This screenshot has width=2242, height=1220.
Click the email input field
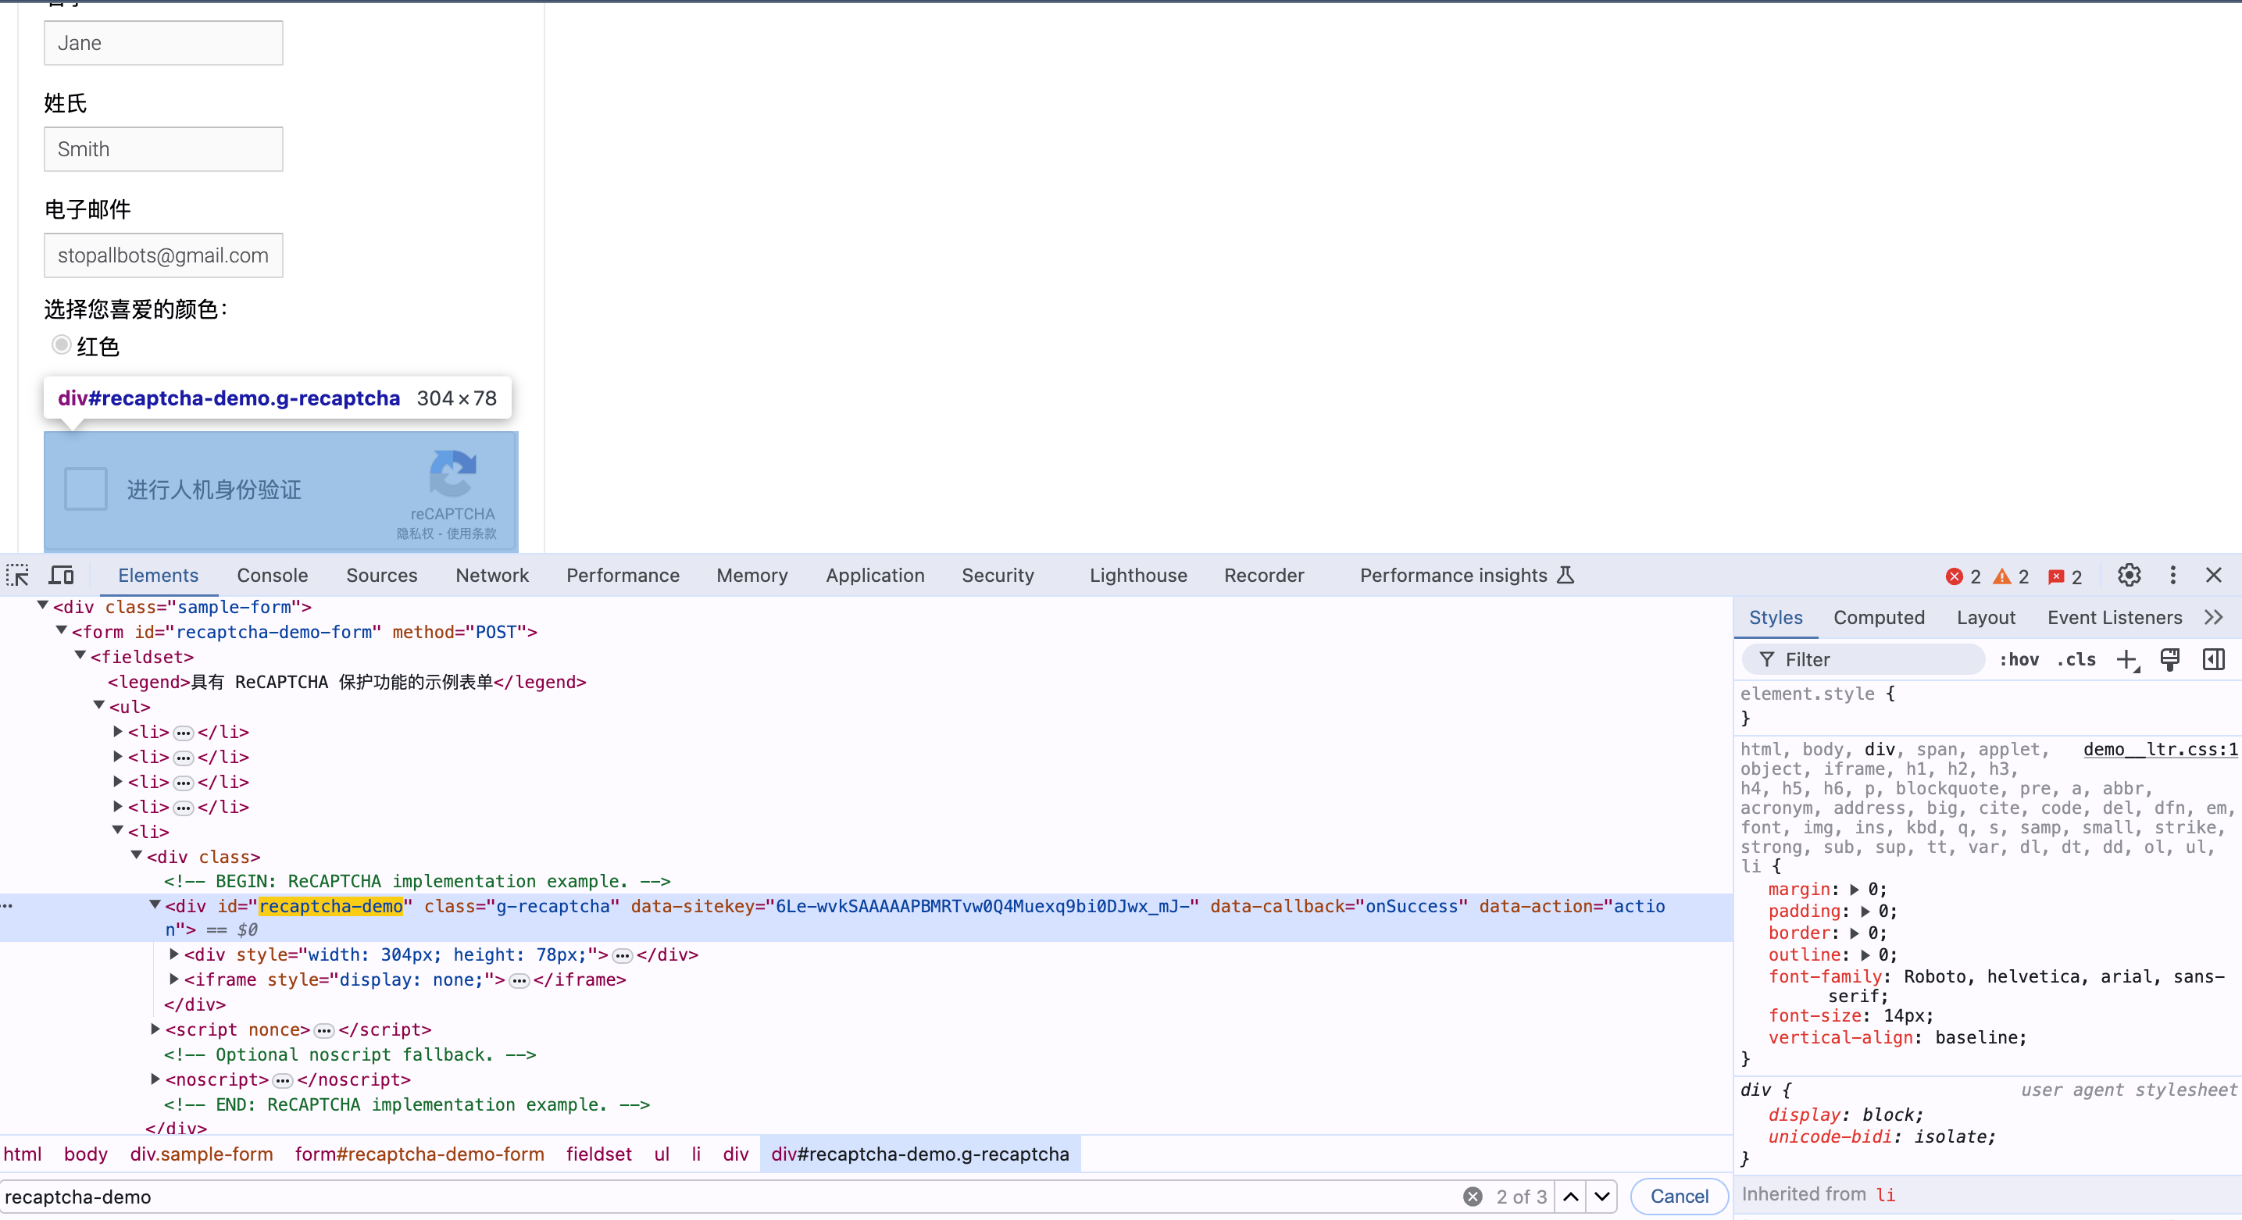point(162,255)
